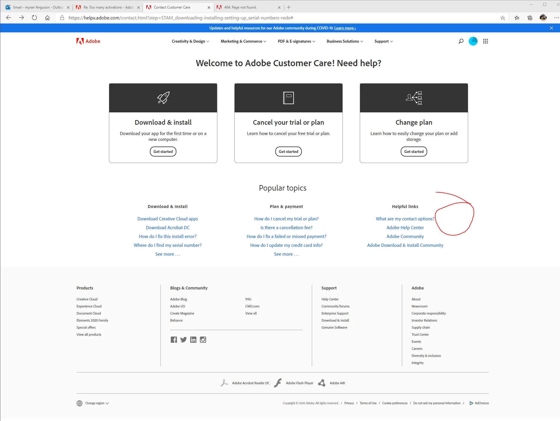Expand PDF & E-signatures menu
The width and height of the screenshot is (560, 421).
296,41
